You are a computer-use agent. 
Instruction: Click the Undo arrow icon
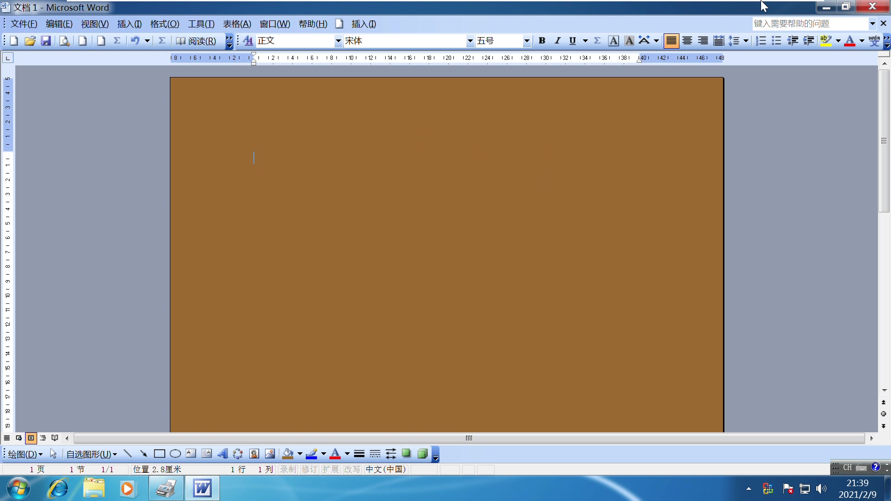[x=135, y=41]
